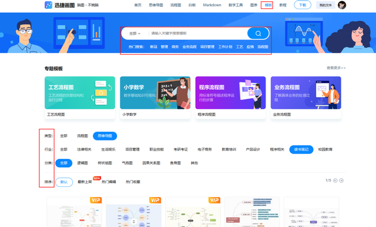Sort templates by 热门编辑
Image resolution: width=376 pixels, height=227 pixels.
(109, 182)
